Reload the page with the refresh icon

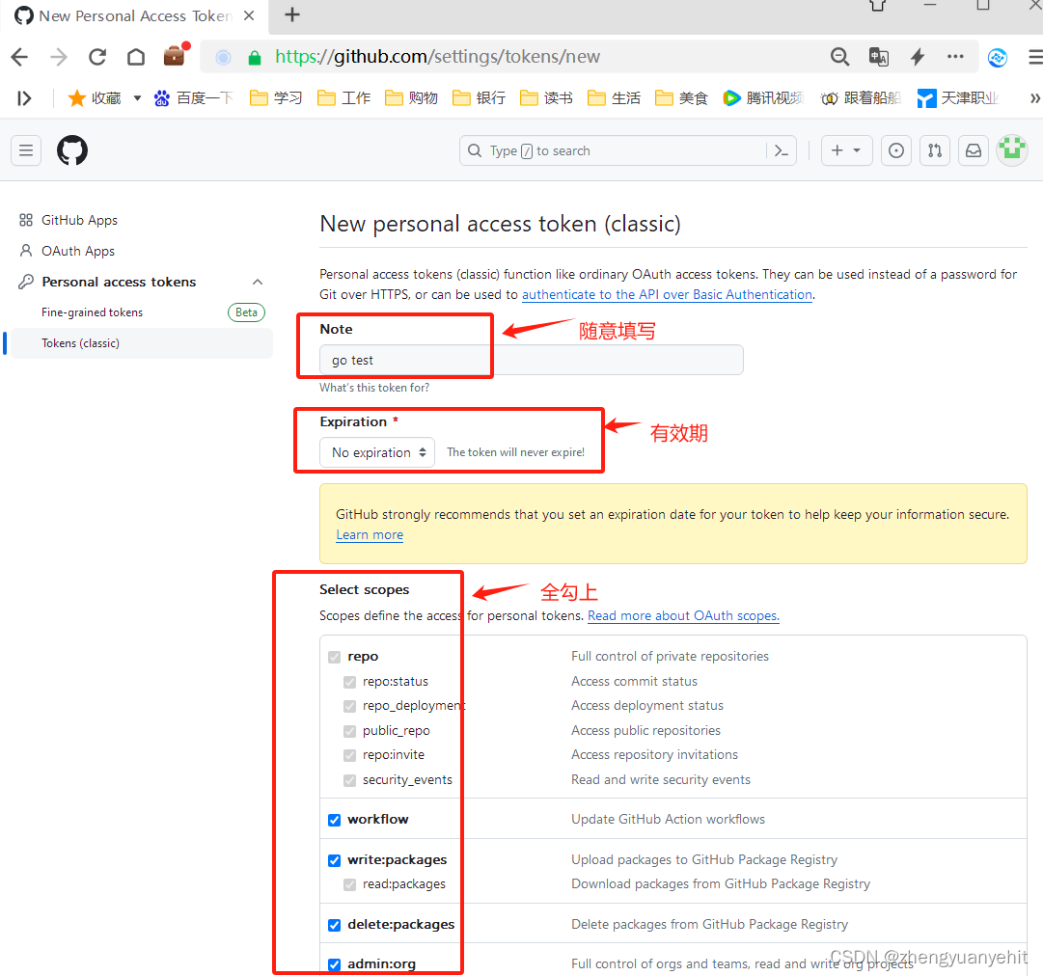pos(97,57)
